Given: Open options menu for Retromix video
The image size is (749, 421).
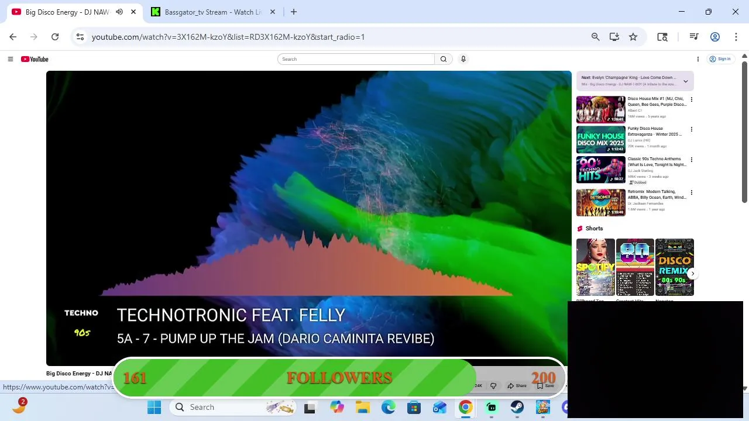Looking at the screenshot, I should [x=692, y=192].
